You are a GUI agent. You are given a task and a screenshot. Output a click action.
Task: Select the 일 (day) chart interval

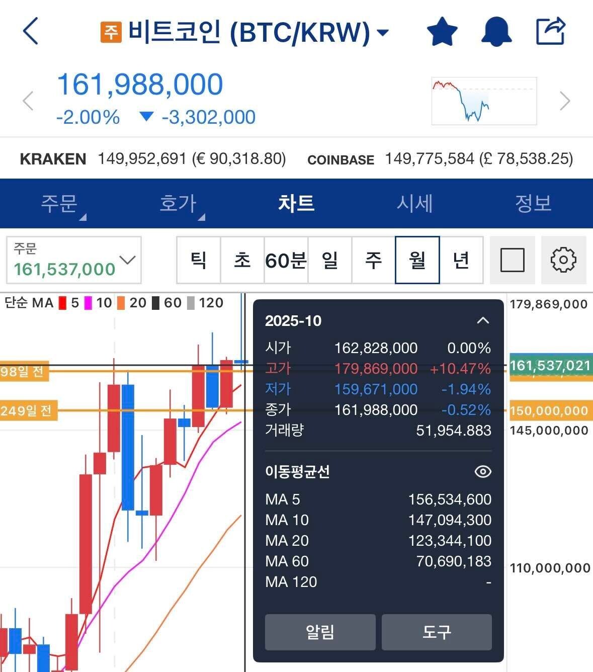(x=329, y=260)
